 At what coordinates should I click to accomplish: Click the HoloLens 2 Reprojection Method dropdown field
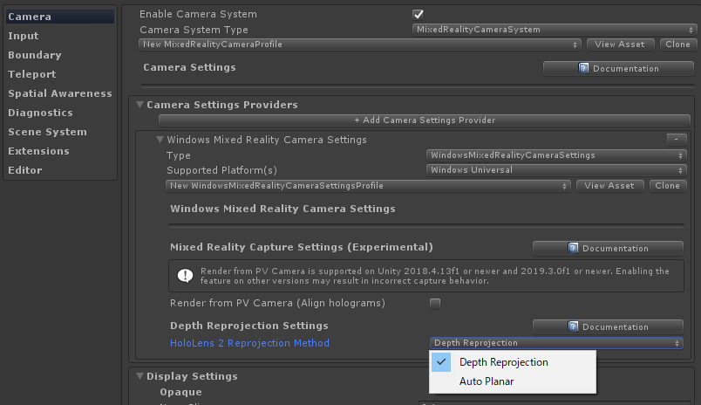[x=556, y=343]
